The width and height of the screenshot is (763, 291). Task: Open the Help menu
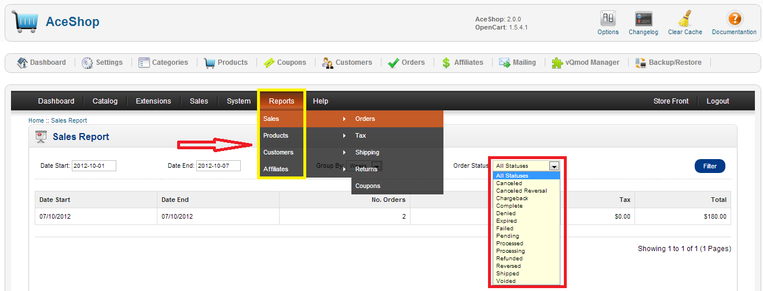321,101
